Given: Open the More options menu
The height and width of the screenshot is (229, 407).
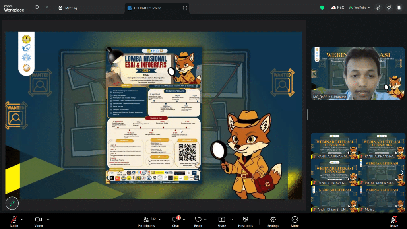Looking at the screenshot, I should tap(295, 221).
